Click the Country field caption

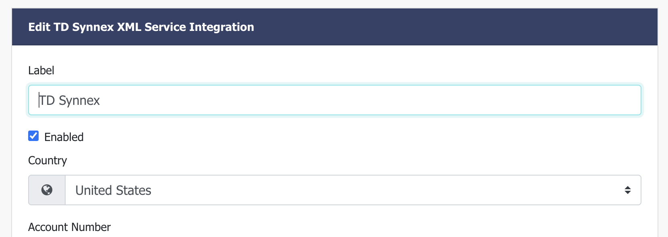tap(47, 160)
